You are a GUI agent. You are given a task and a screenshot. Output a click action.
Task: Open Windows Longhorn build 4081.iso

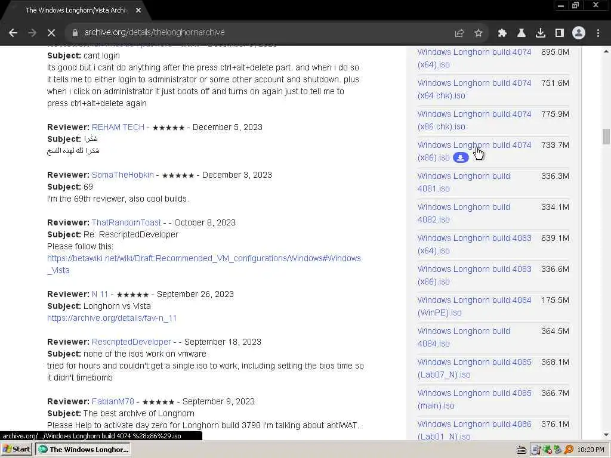coord(464,182)
